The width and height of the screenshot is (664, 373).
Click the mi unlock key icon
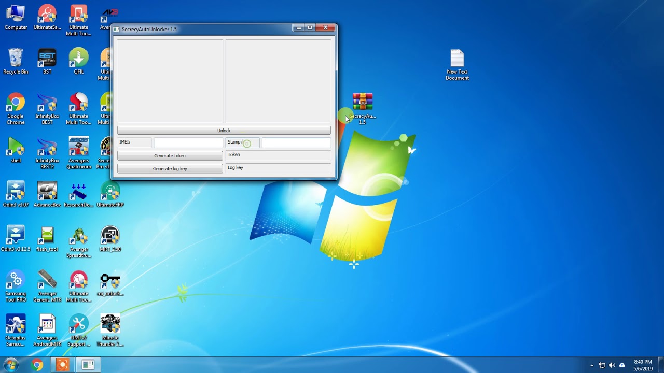[x=110, y=284]
